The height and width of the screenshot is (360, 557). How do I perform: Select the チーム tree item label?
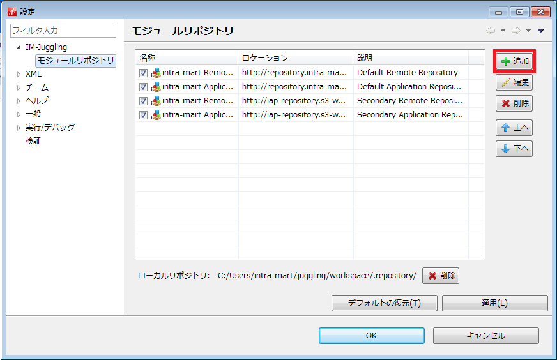[37, 87]
